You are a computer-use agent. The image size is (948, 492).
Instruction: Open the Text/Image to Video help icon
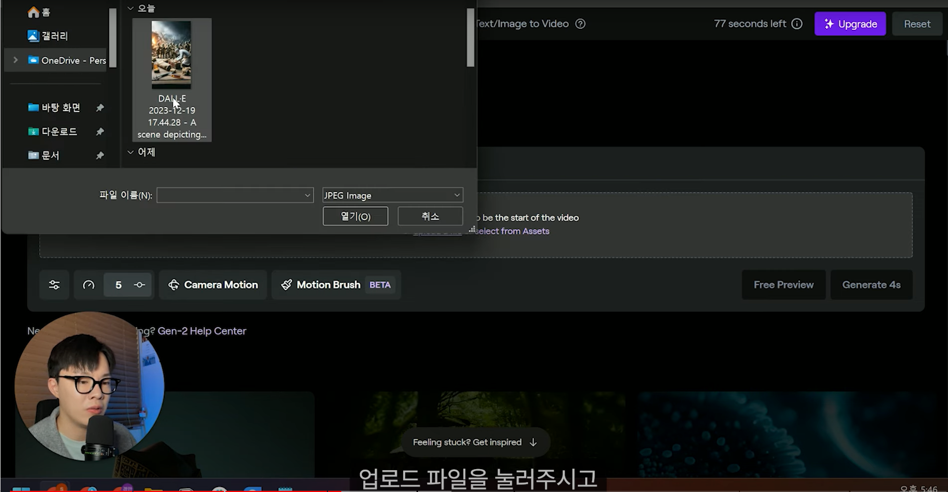(580, 24)
